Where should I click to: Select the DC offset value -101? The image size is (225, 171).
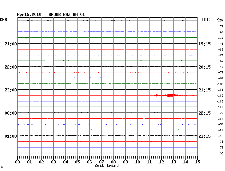point(220,90)
